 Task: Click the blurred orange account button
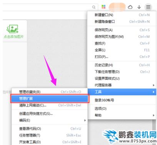click(x=117, y=7)
